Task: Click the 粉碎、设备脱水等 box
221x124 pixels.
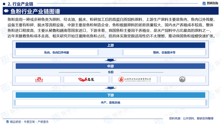Action: pyautogui.click(x=164, y=52)
